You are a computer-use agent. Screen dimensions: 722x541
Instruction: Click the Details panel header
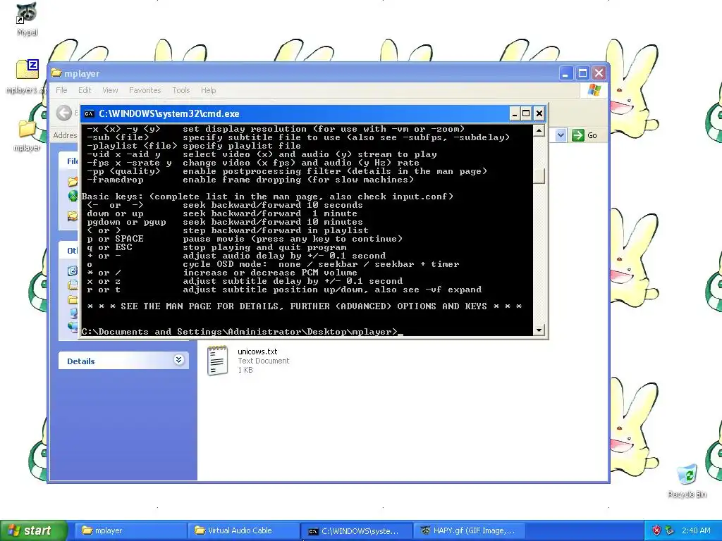(x=123, y=361)
